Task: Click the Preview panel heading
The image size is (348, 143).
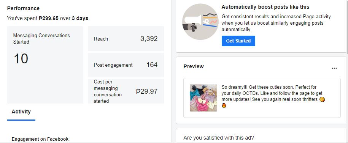Action: coord(194,66)
